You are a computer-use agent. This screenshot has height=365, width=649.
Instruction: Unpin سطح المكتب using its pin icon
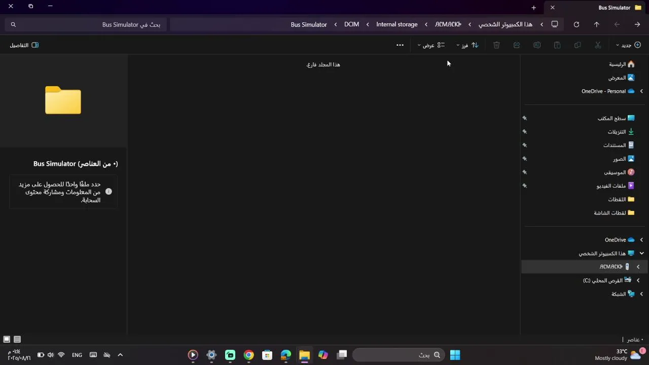pos(525,118)
